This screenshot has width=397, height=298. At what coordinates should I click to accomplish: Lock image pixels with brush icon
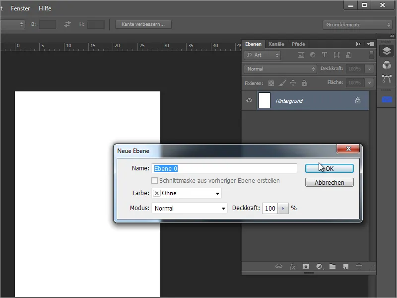tap(282, 83)
